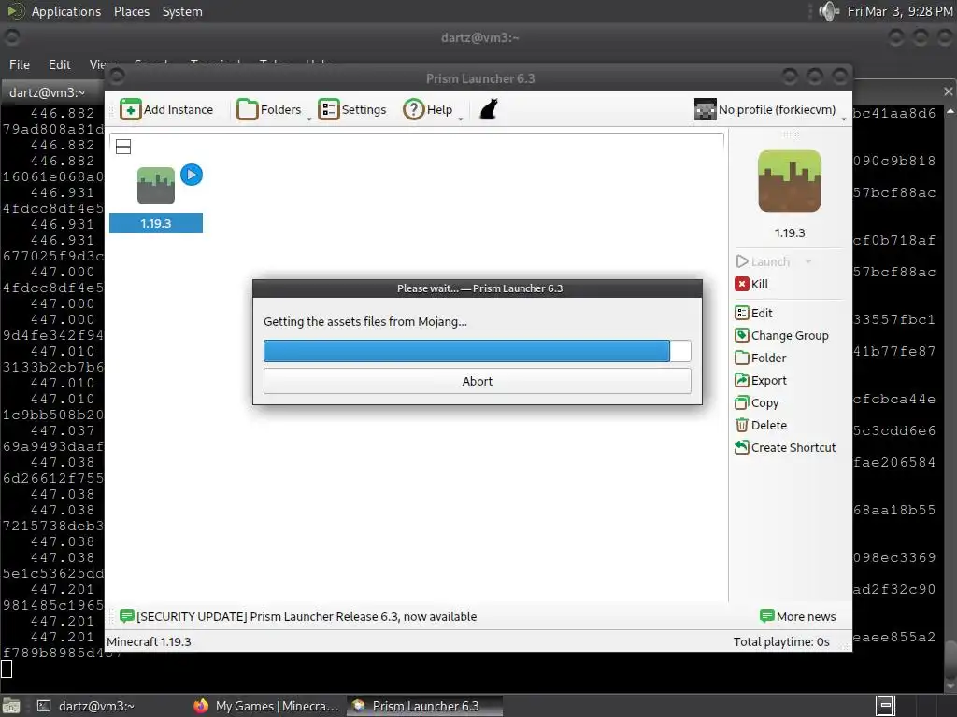Click the assets download progress bar
The width and height of the screenshot is (957, 717).
[478, 351]
